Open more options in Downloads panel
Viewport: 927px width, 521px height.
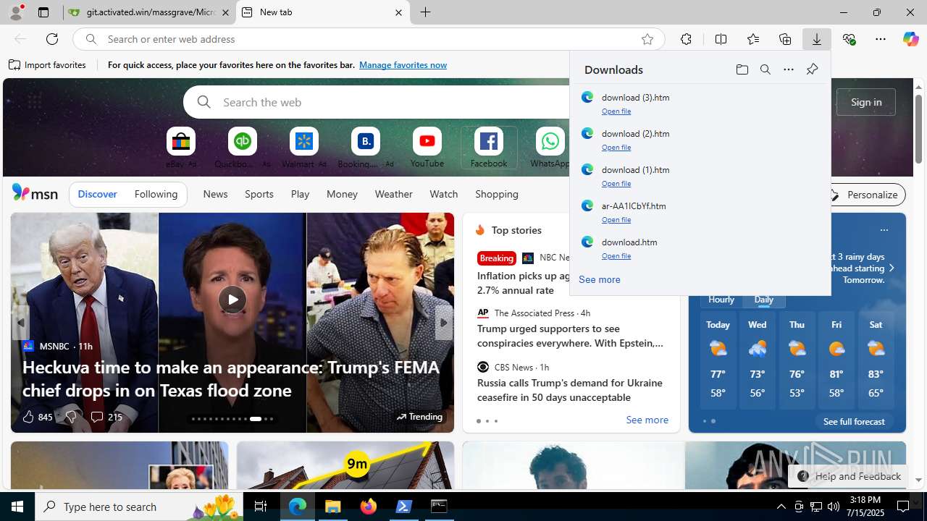click(x=789, y=69)
